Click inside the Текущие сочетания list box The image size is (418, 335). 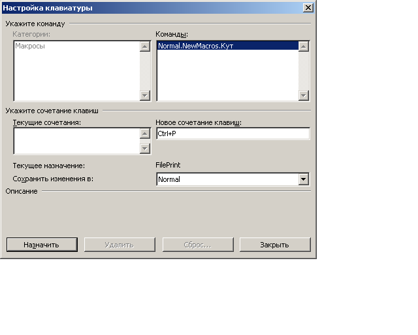click(77, 141)
